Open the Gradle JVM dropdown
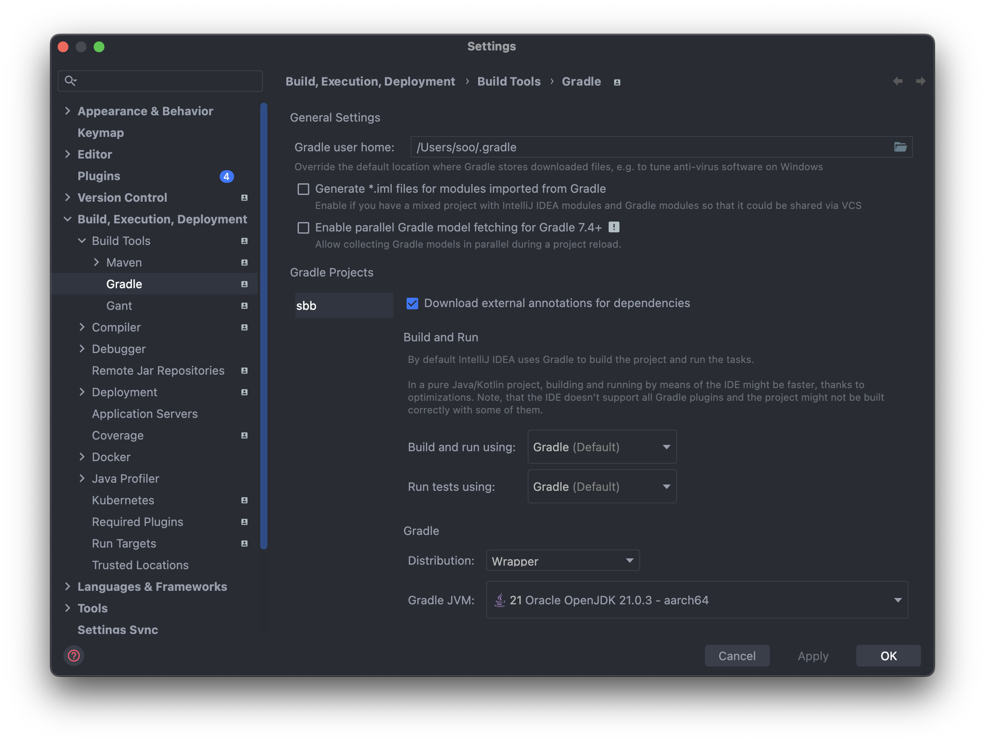 click(x=697, y=600)
